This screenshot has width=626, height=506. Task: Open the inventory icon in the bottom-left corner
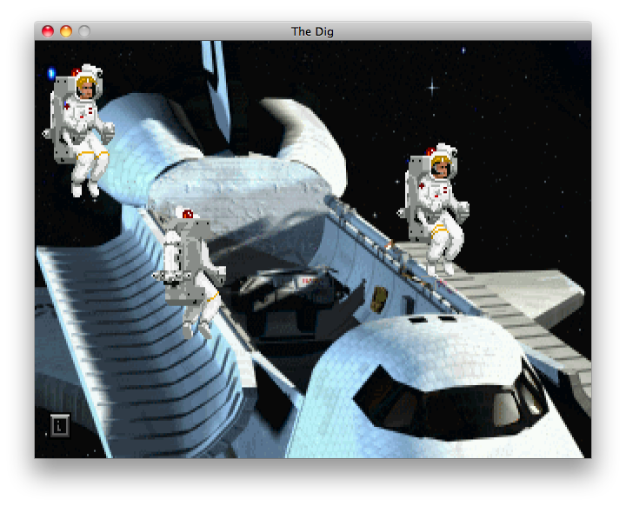click(58, 425)
